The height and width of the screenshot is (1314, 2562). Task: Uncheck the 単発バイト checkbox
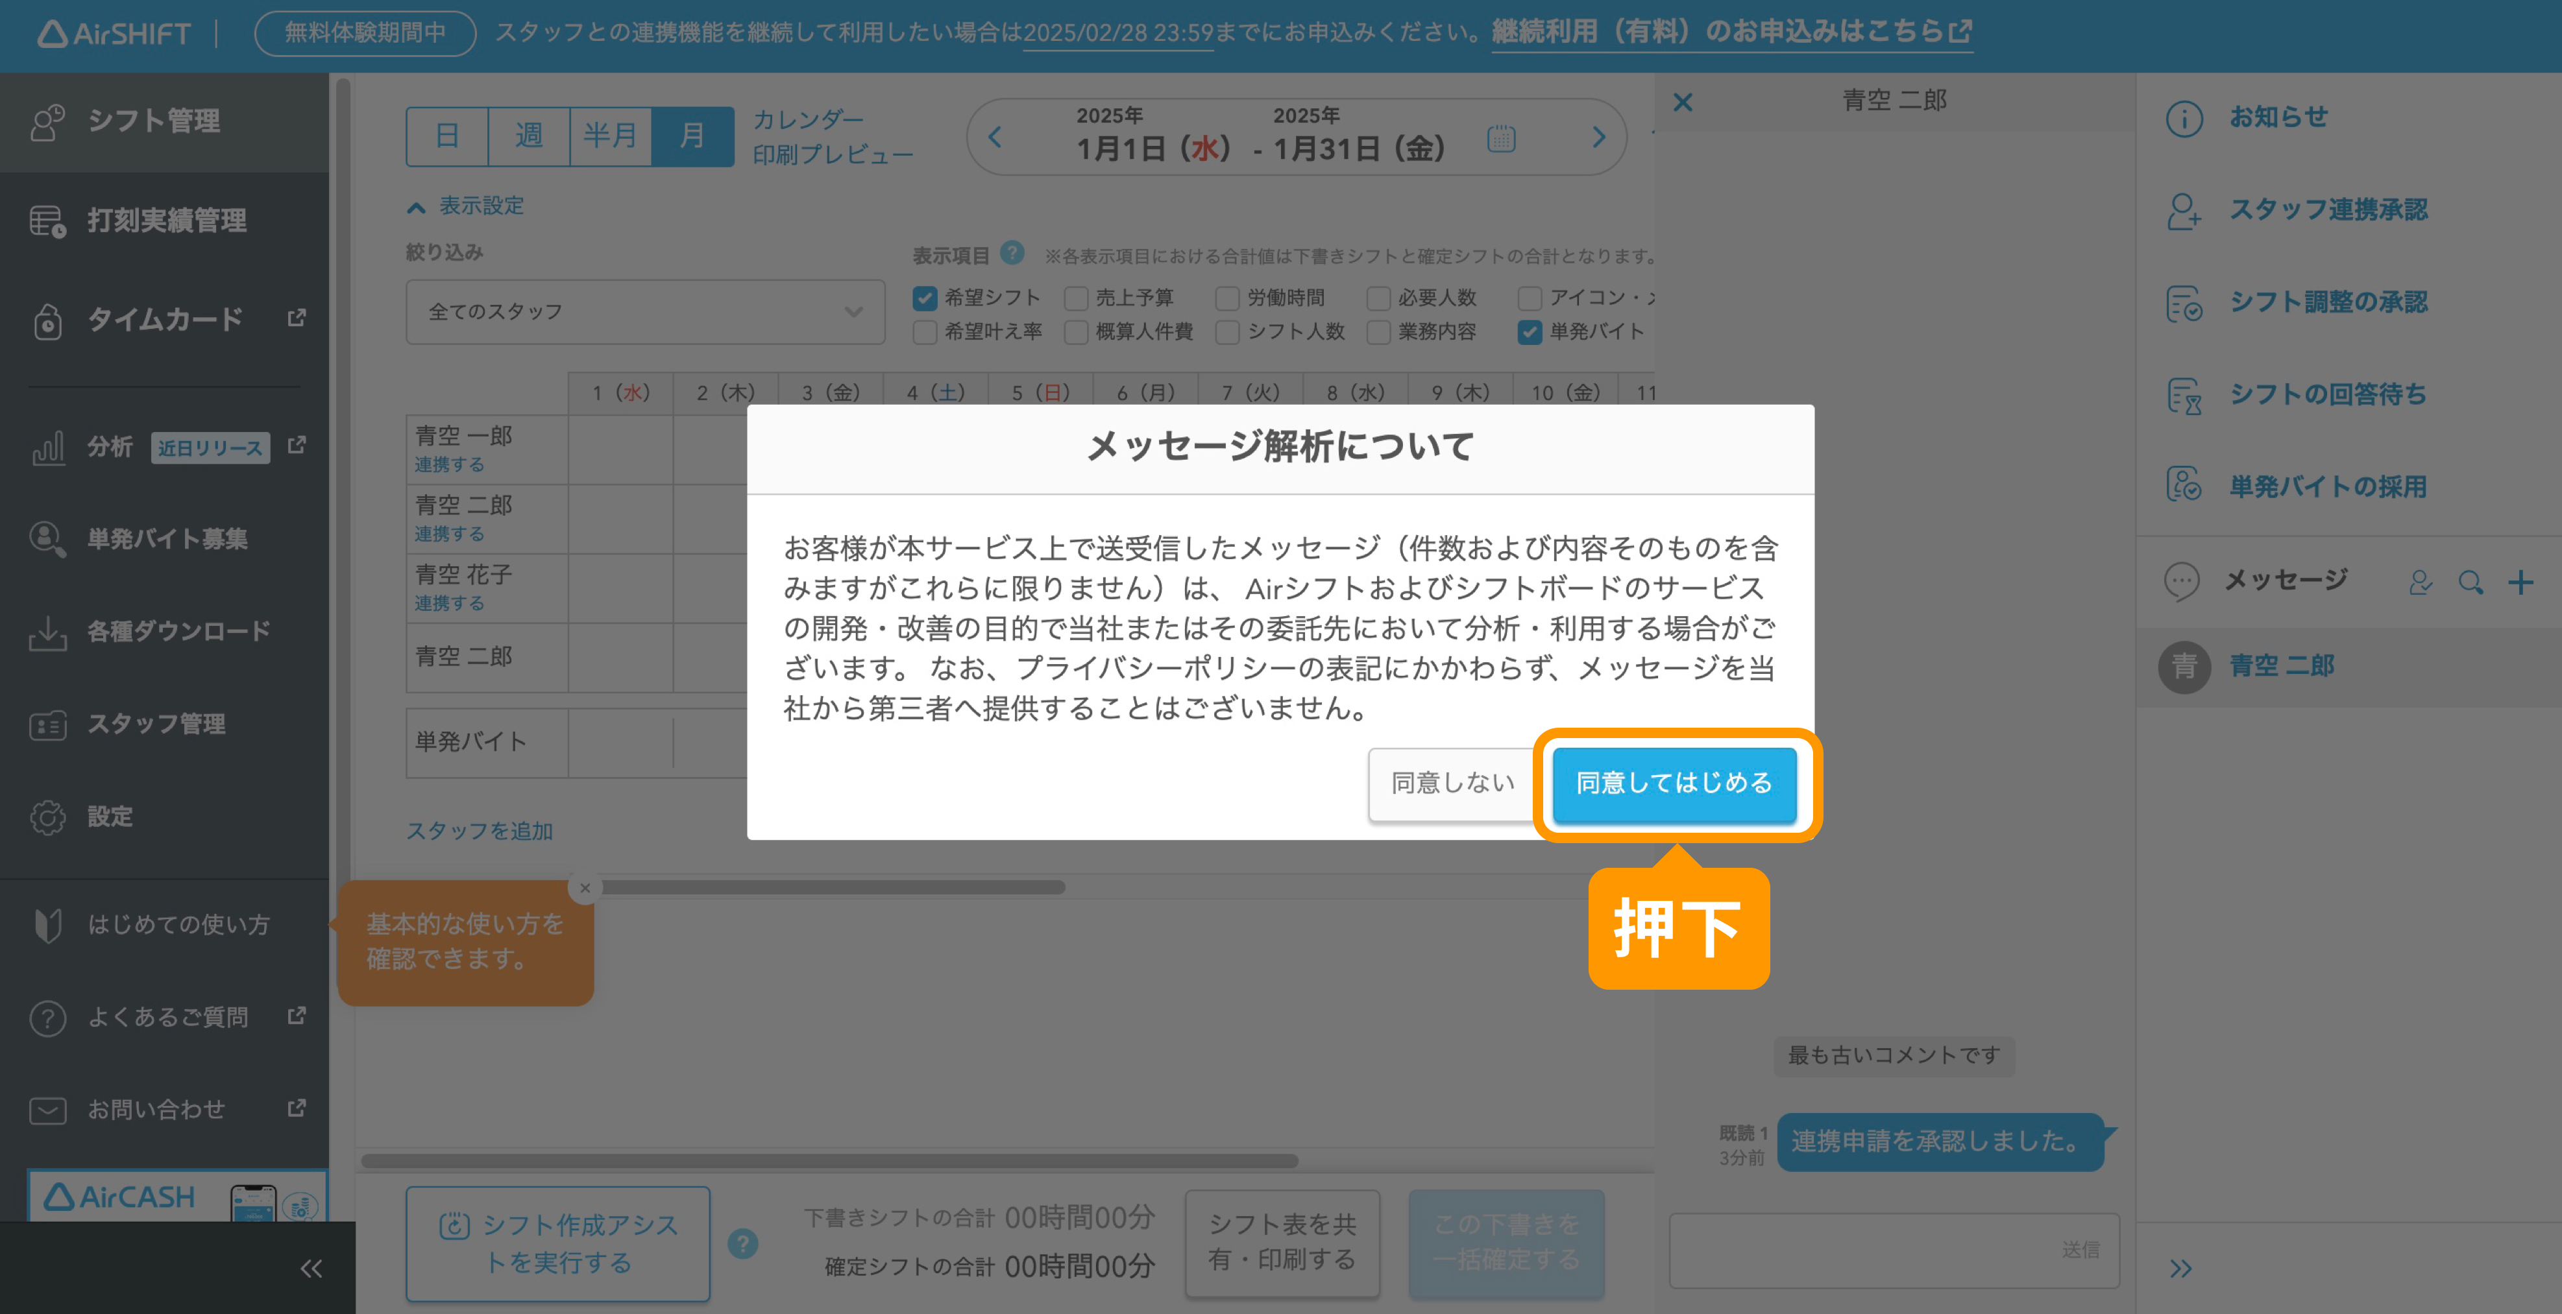tap(1530, 332)
